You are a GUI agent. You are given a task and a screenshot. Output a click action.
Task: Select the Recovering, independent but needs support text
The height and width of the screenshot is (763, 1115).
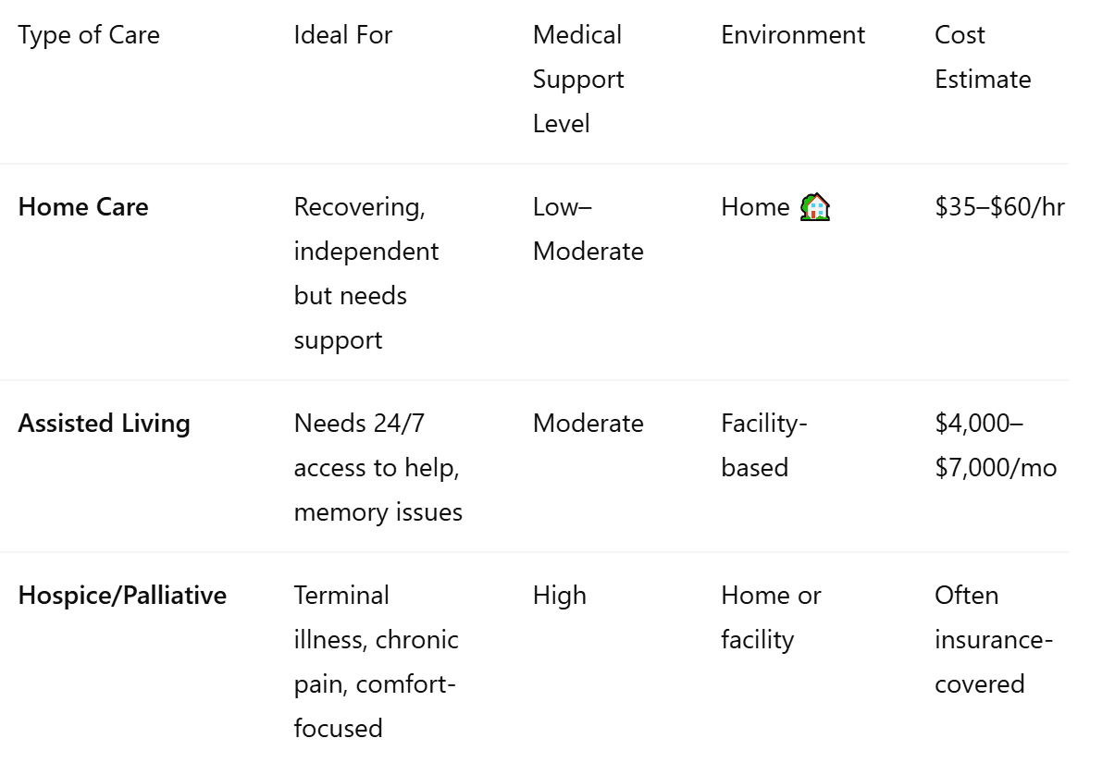click(x=366, y=273)
